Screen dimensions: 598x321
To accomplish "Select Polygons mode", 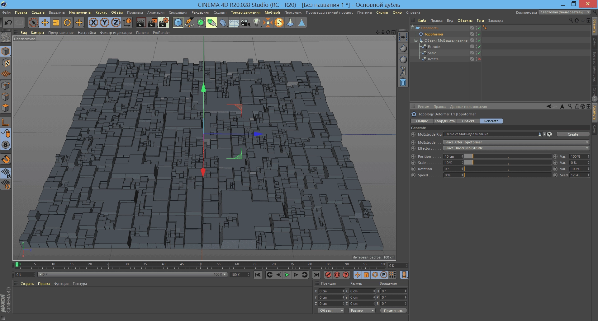I will 6,108.
